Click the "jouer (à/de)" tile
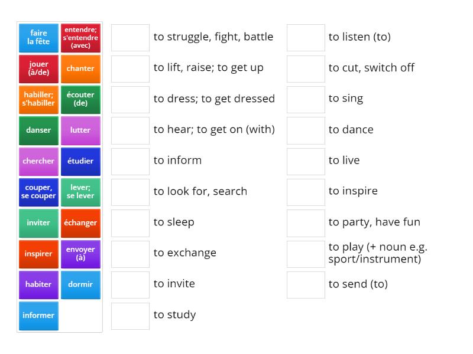 point(38,68)
